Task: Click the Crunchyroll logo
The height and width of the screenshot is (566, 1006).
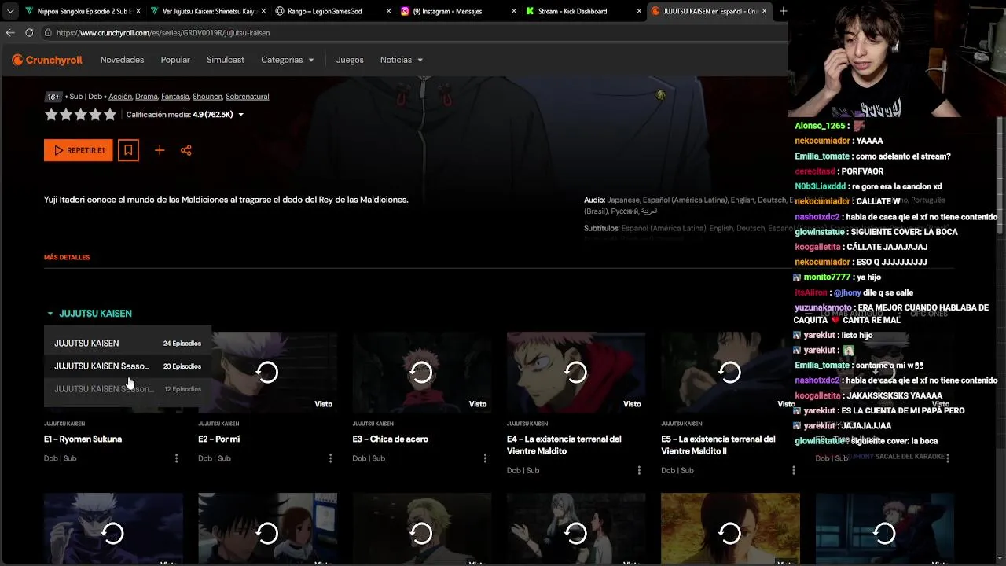Action: (47, 60)
